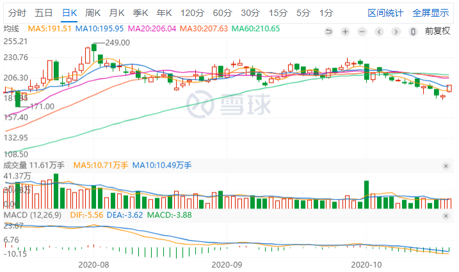Click the volume MA5:10.71万手 legend
The height and width of the screenshot is (272, 459).
(x=101, y=165)
